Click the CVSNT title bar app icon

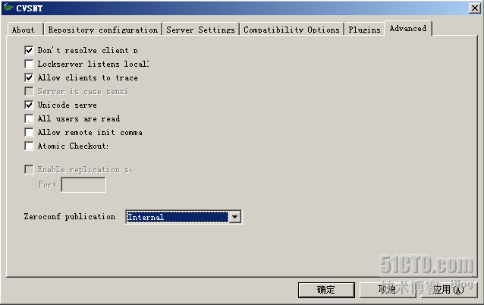point(8,8)
